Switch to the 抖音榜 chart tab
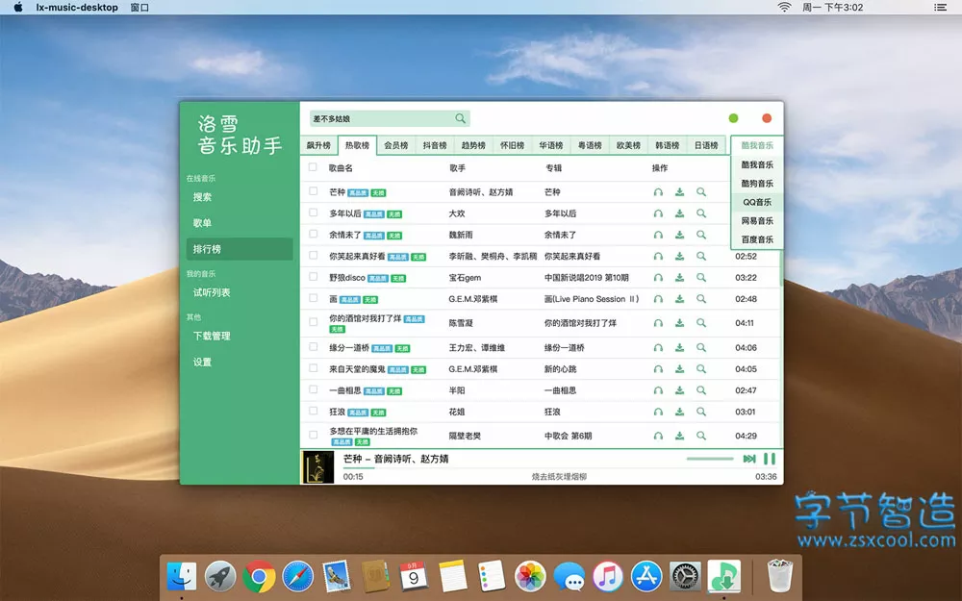The height and width of the screenshot is (601, 962). [x=435, y=146]
